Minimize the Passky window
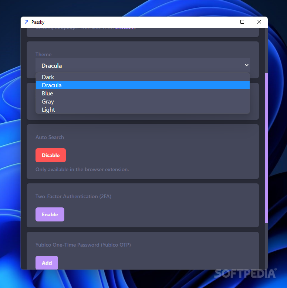Viewport: 287px width, 288px height. click(x=226, y=22)
